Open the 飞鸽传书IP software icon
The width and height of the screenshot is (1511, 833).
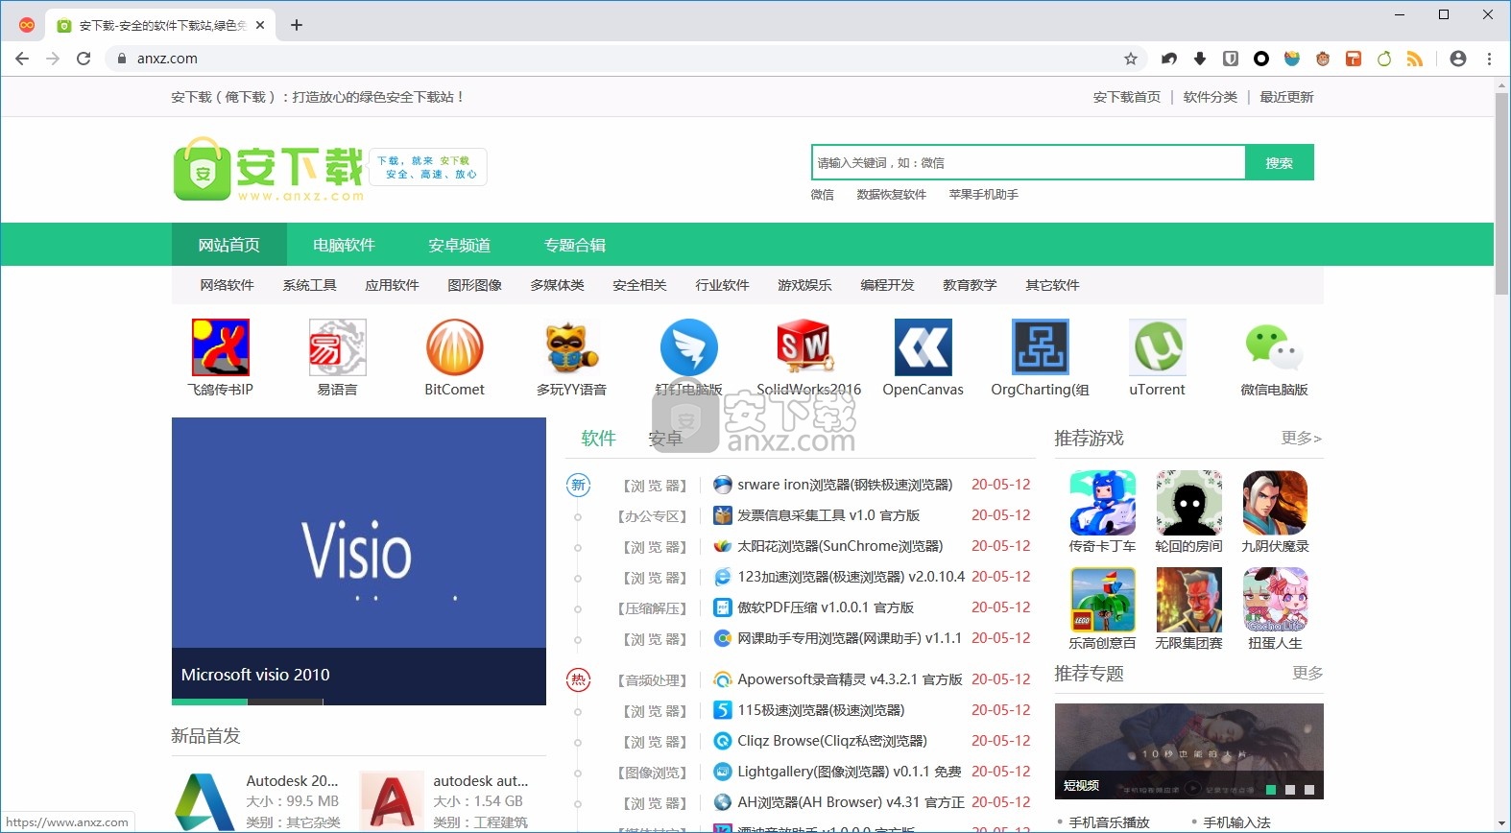221,347
